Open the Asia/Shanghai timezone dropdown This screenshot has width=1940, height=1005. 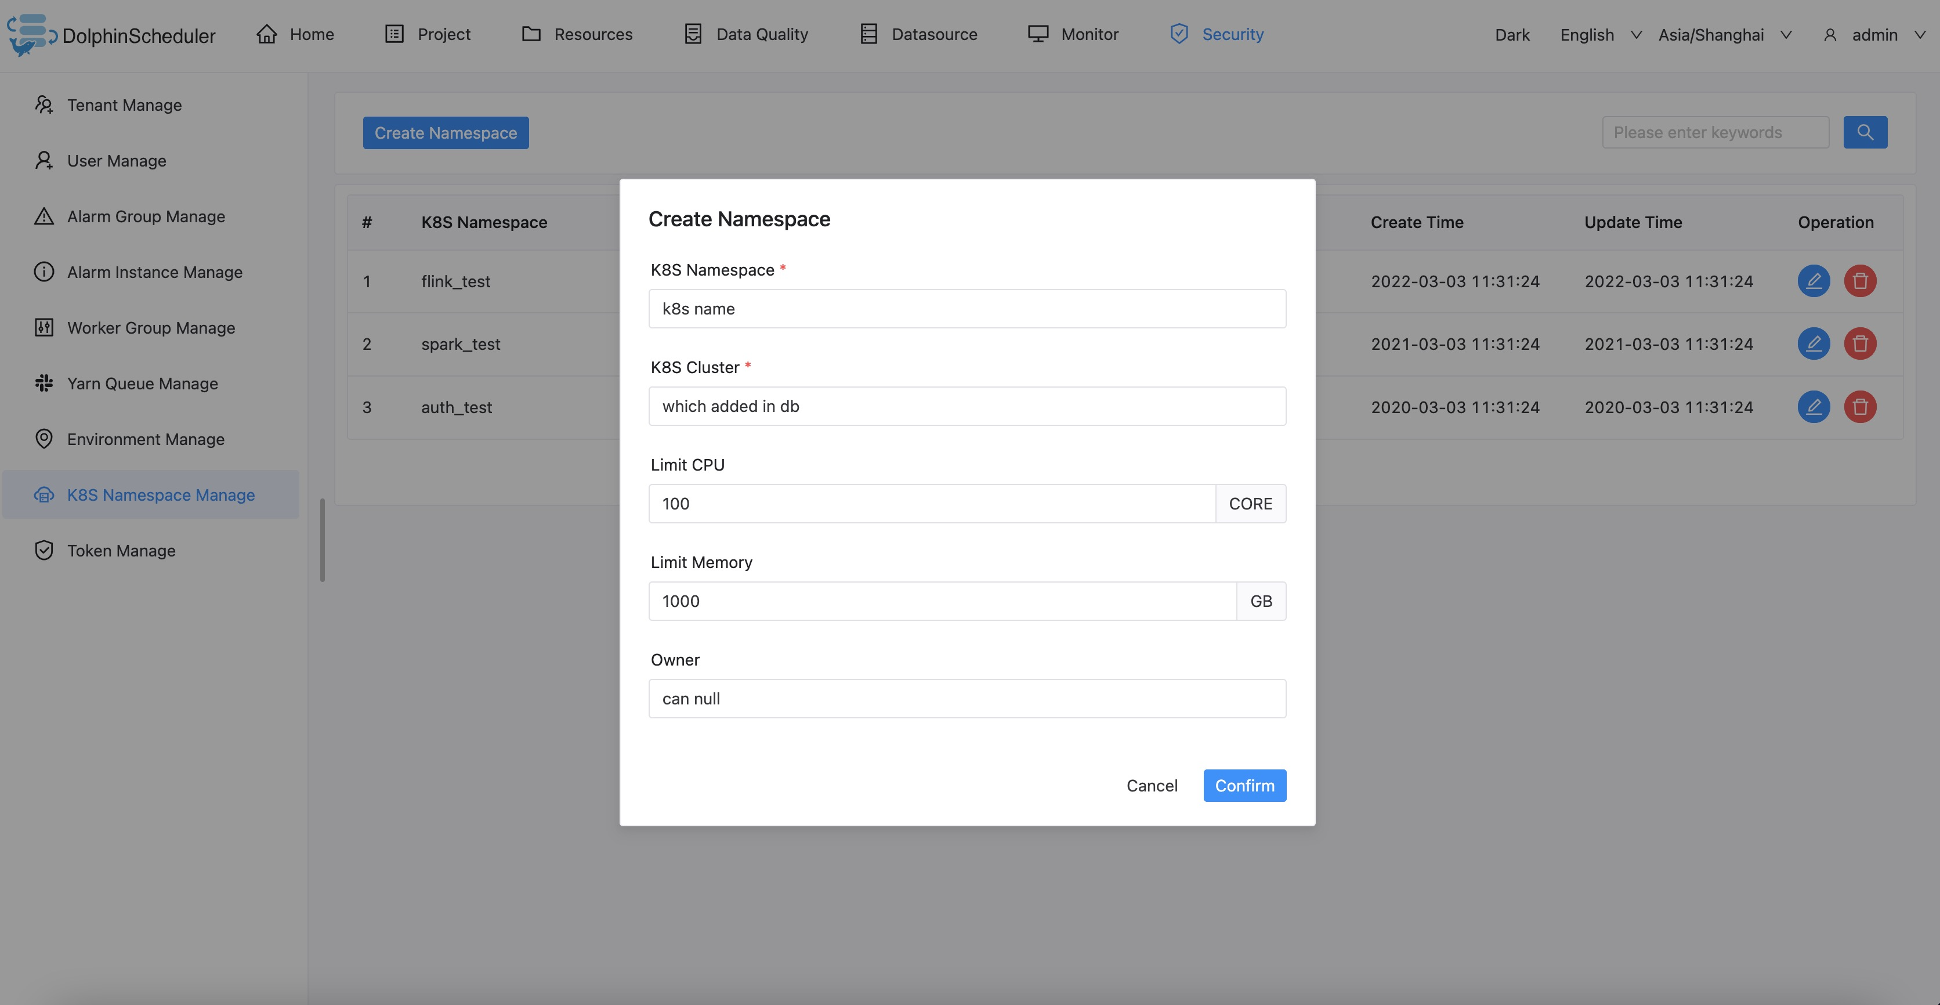pos(1725,35)
